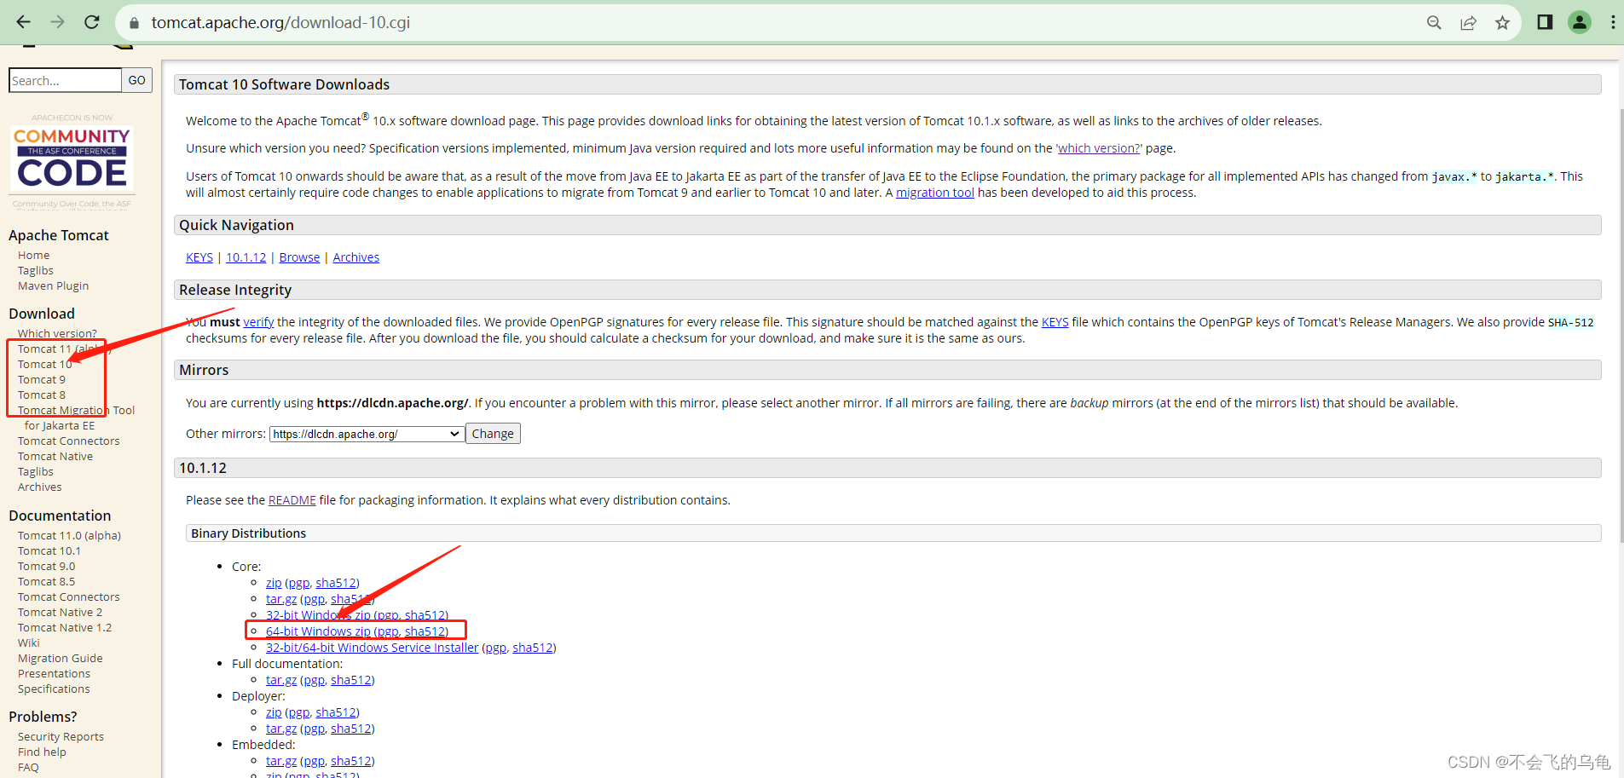Open the verify integrity link
The width and height of the screenshot is (1624, 778).
click(x=258, y=322)
